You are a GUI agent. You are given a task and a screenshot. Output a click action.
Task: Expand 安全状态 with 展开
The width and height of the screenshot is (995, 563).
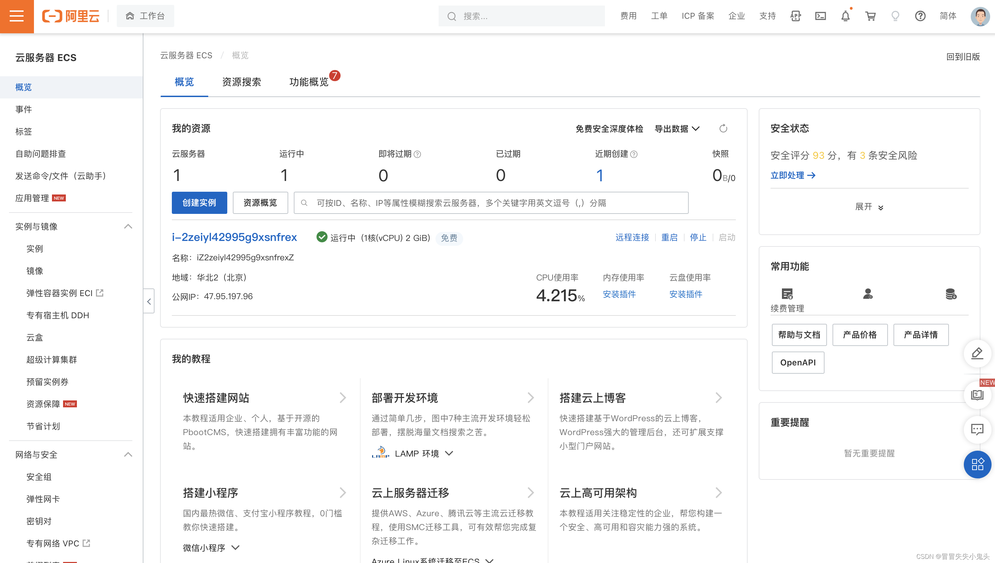point(870,207)
